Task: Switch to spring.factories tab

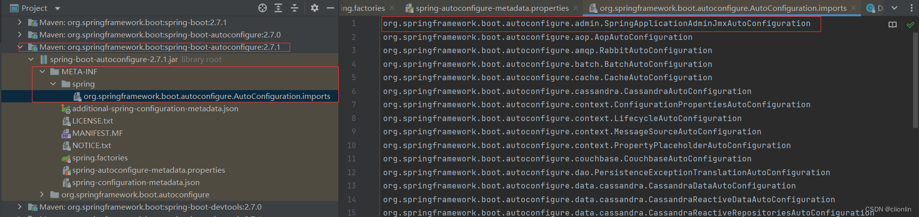Action: point(362,8)
